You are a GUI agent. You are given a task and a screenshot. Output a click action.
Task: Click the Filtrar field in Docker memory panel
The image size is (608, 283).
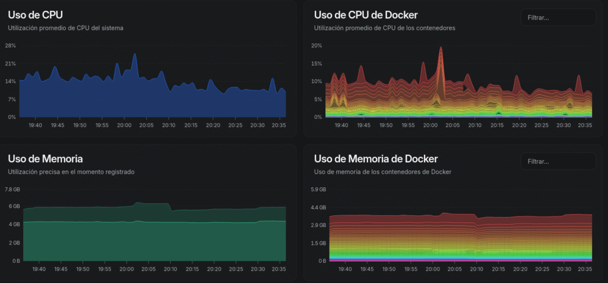point(558,161)
